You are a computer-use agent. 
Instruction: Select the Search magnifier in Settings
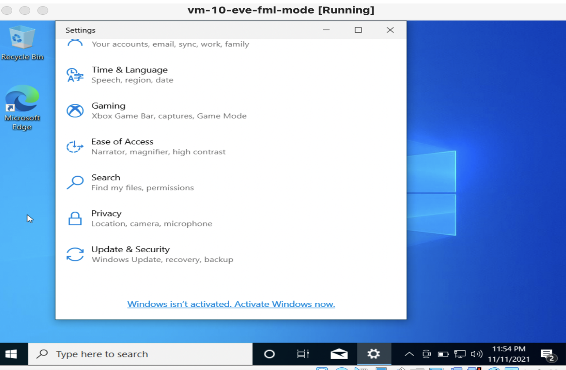(x=75, y=182)
